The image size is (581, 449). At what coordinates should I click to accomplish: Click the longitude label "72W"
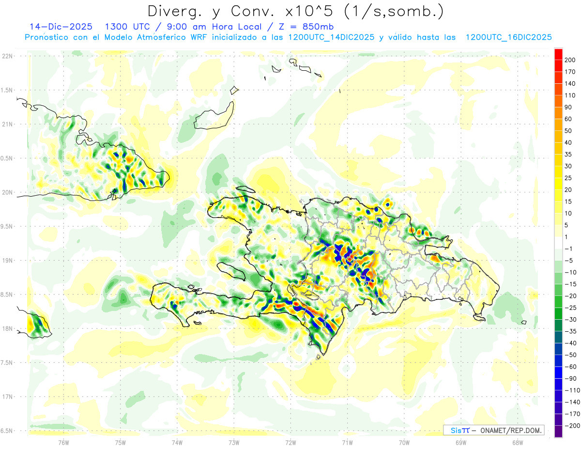290,442
